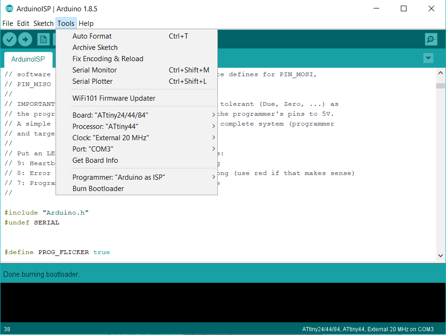Click the #undef SERIAL code line
Viewport: 446px width, 335px height.
tap(32, 223)
